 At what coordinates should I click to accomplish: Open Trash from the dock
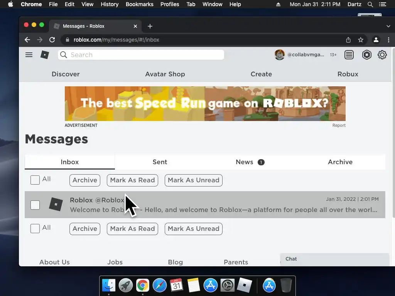[x=286, y=286]
